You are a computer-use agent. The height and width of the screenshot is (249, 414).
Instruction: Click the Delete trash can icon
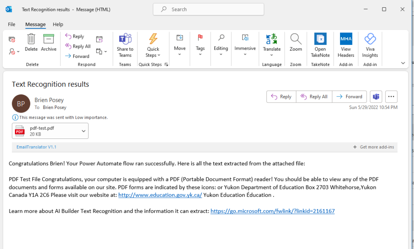pos(31,39)
